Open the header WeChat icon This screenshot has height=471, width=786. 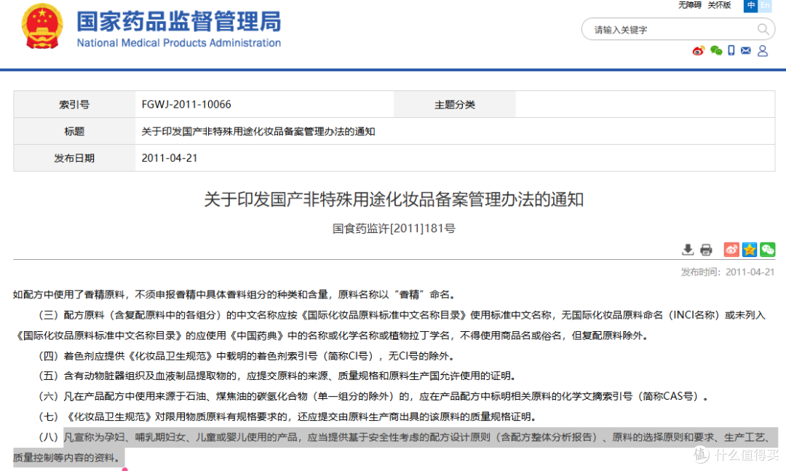[x=716, y=51]
